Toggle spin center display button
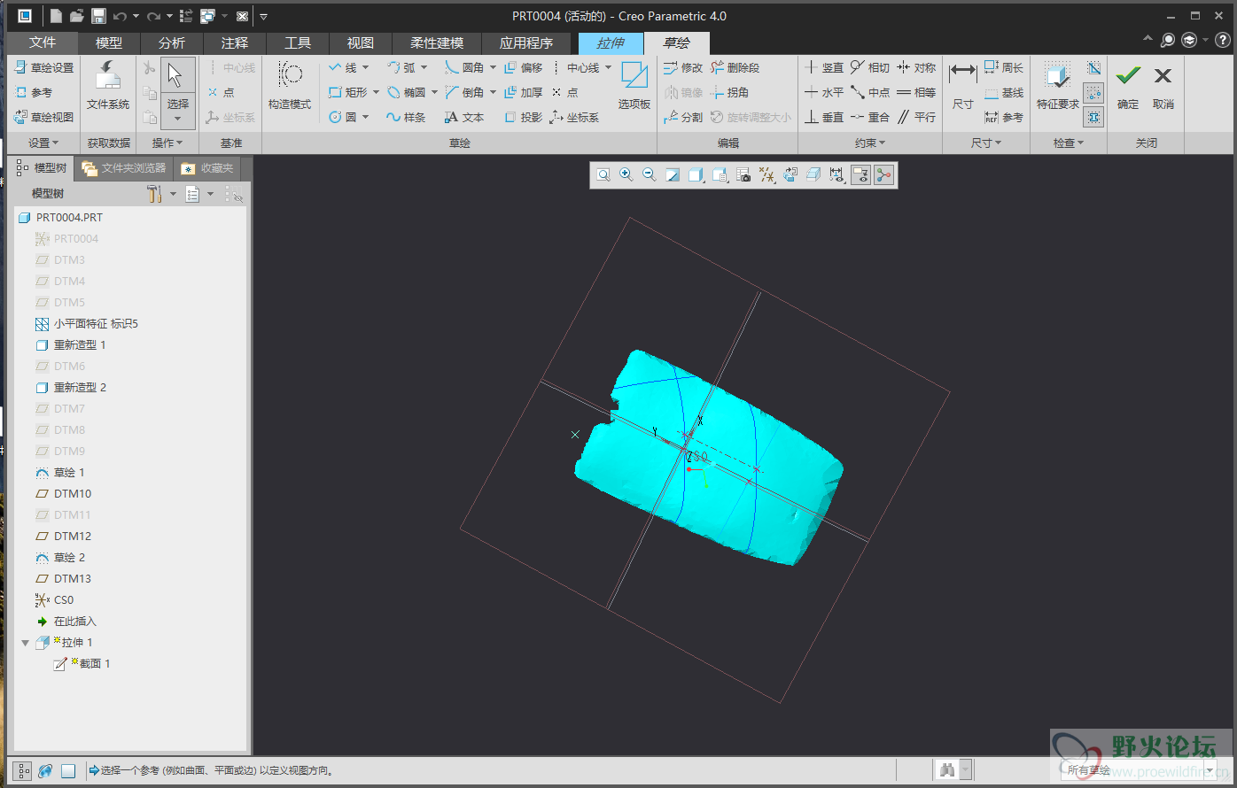Screen dimensions: 1237x788 (883, 175)
